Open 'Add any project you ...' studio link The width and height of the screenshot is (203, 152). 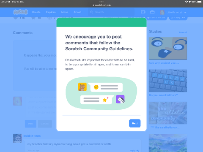(164, 63)
